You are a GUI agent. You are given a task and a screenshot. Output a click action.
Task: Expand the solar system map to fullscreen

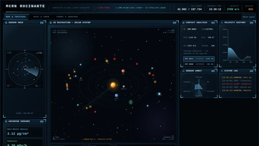(x=173, y=31)
